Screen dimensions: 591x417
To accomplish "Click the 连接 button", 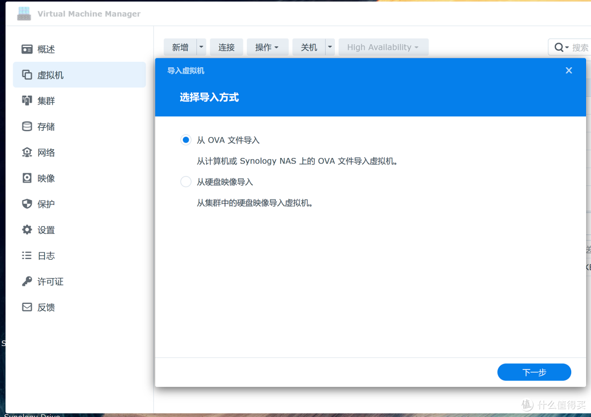I will coord(227,47).
